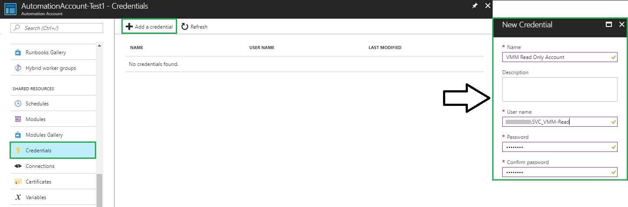
Task: Open the Certificates menu item
Action: (x=53, y=181)
